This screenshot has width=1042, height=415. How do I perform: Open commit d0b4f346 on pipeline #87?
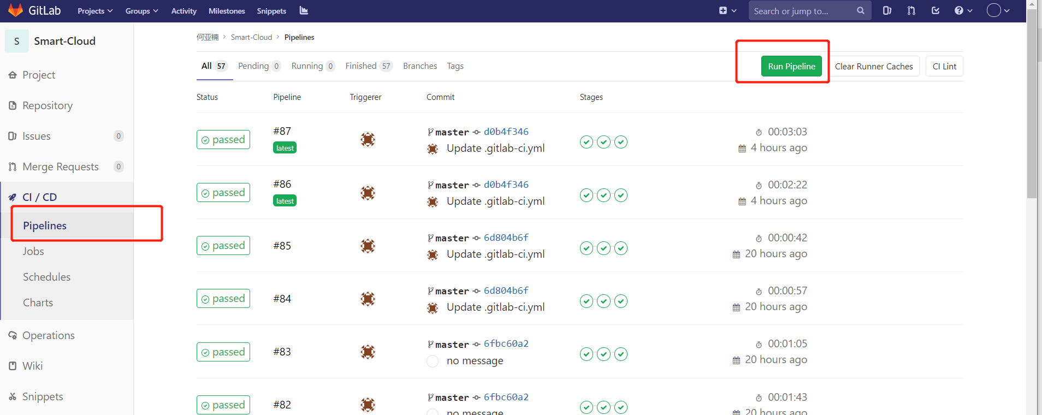[x=506, y=132]
